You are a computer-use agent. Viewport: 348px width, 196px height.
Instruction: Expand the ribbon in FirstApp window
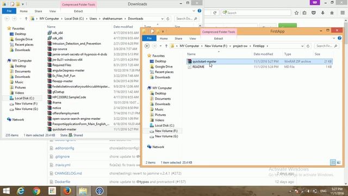coord(334,38)
